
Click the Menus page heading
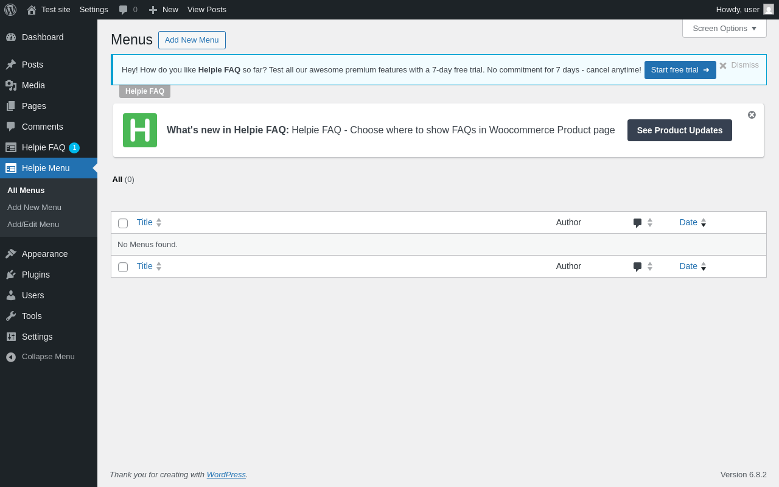tap(131, 40)
